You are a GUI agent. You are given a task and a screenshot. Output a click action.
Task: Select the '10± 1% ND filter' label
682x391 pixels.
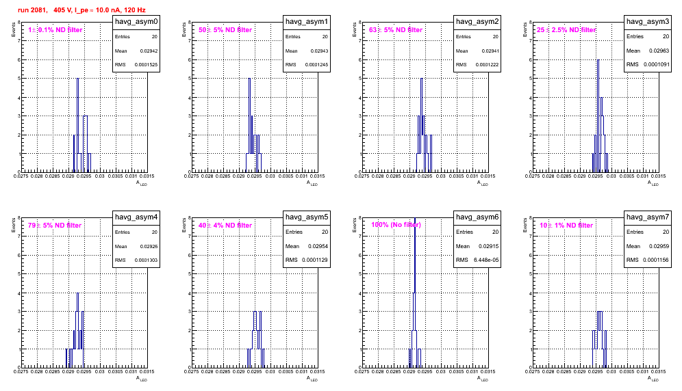566,226
